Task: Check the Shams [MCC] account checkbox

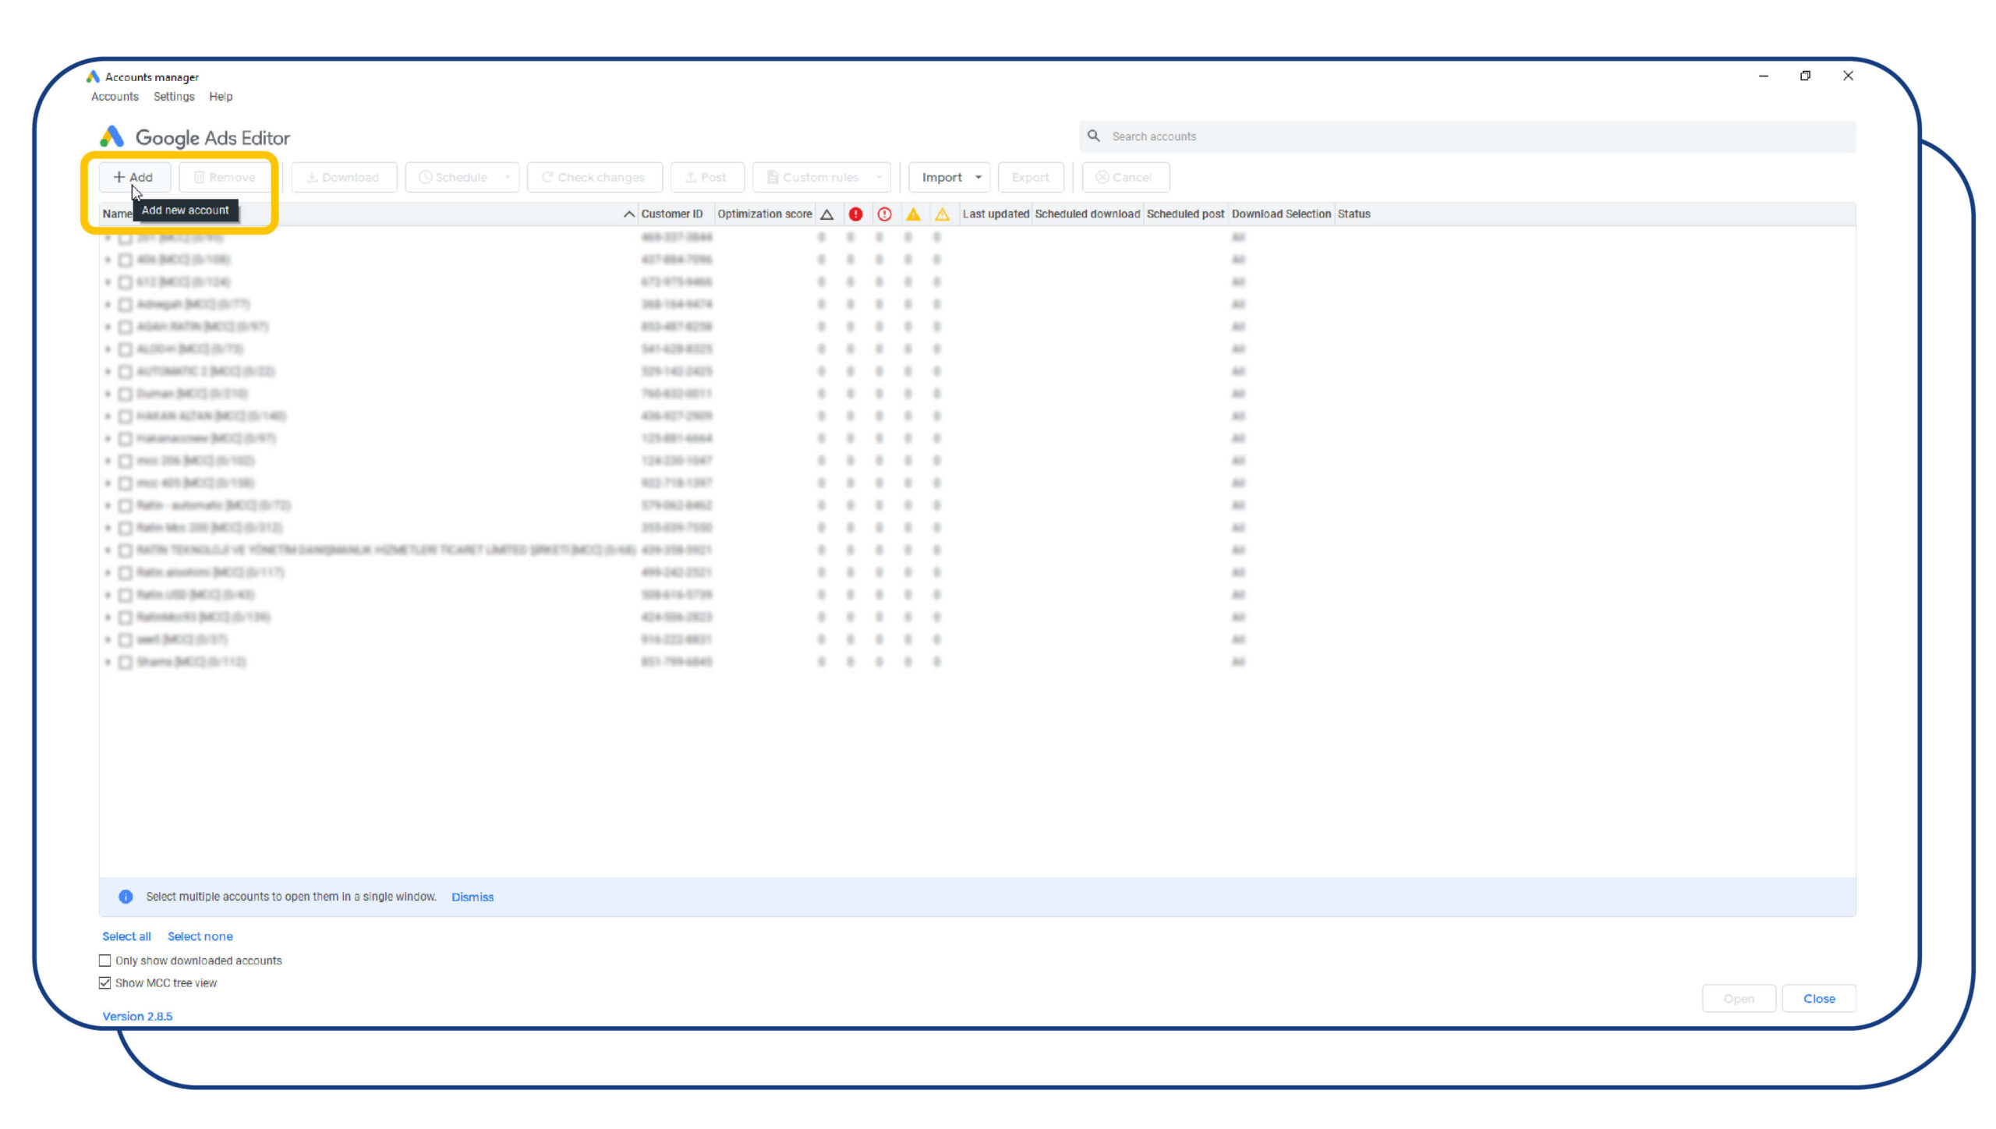Action: click(125, 662)
